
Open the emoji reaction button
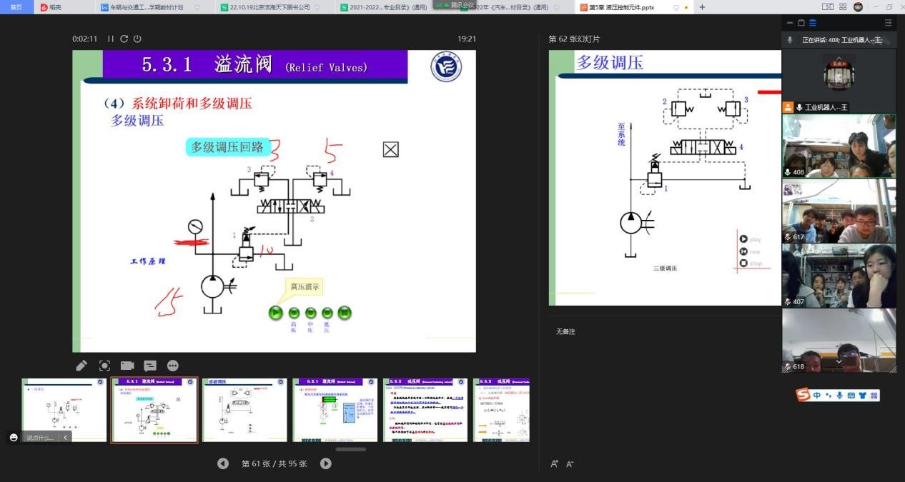point(14,437)
